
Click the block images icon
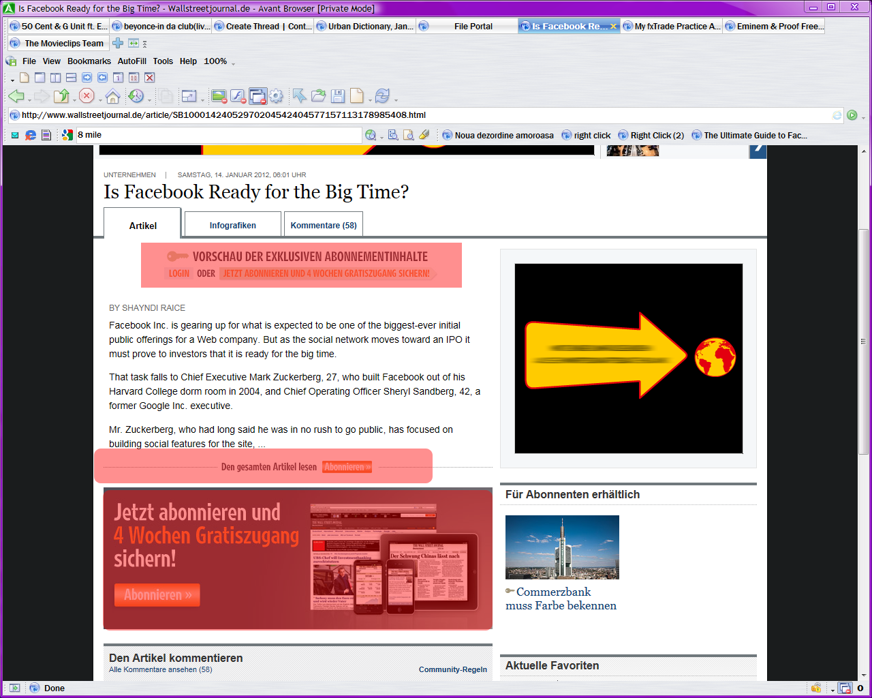(x=219, y=96)
